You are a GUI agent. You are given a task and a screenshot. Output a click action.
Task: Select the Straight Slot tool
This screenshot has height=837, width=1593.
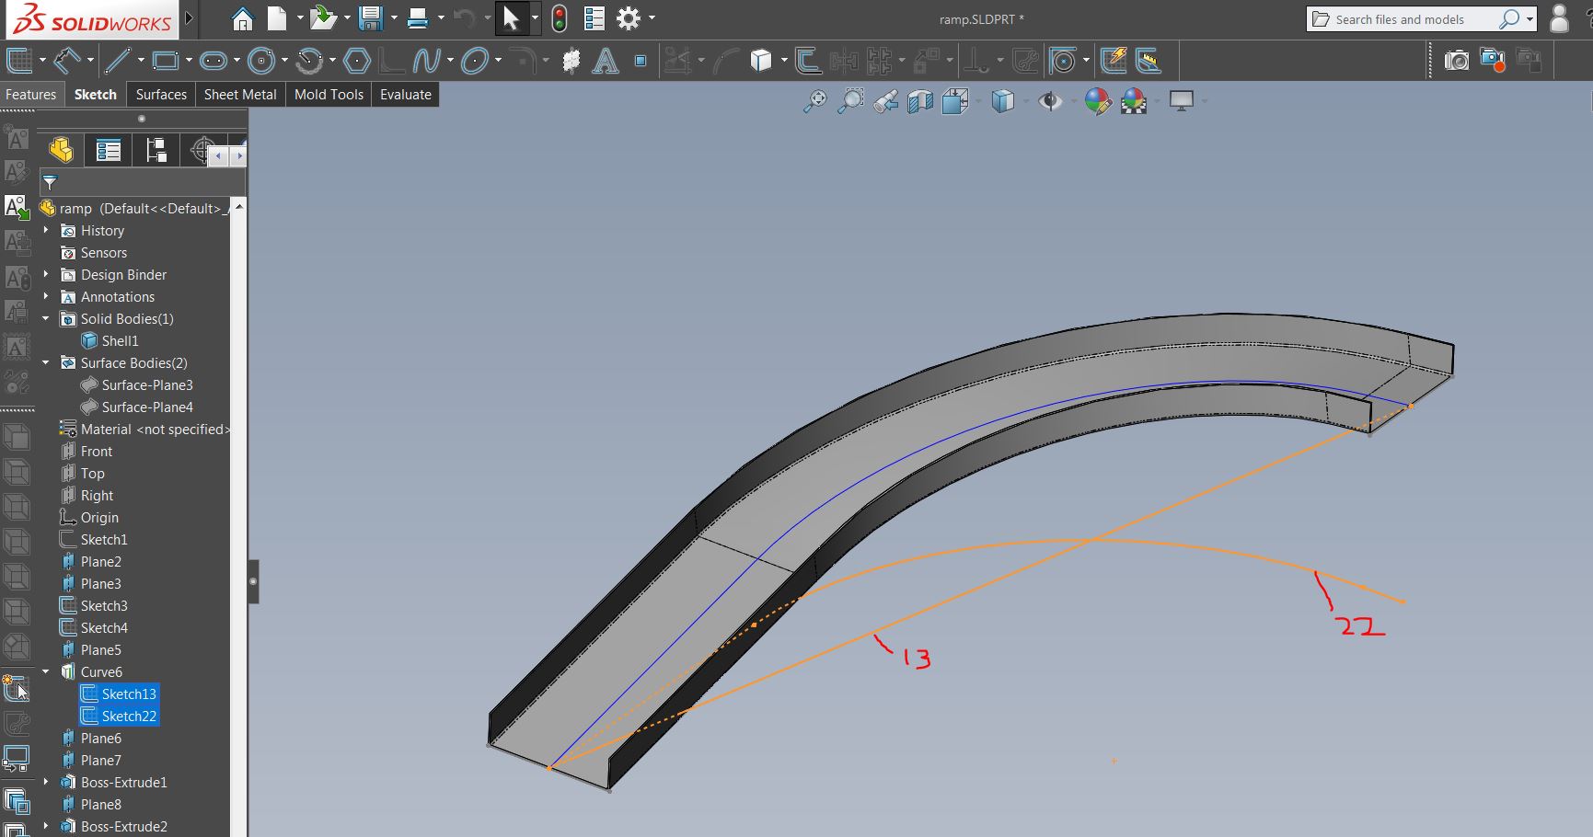click(214, 62)
